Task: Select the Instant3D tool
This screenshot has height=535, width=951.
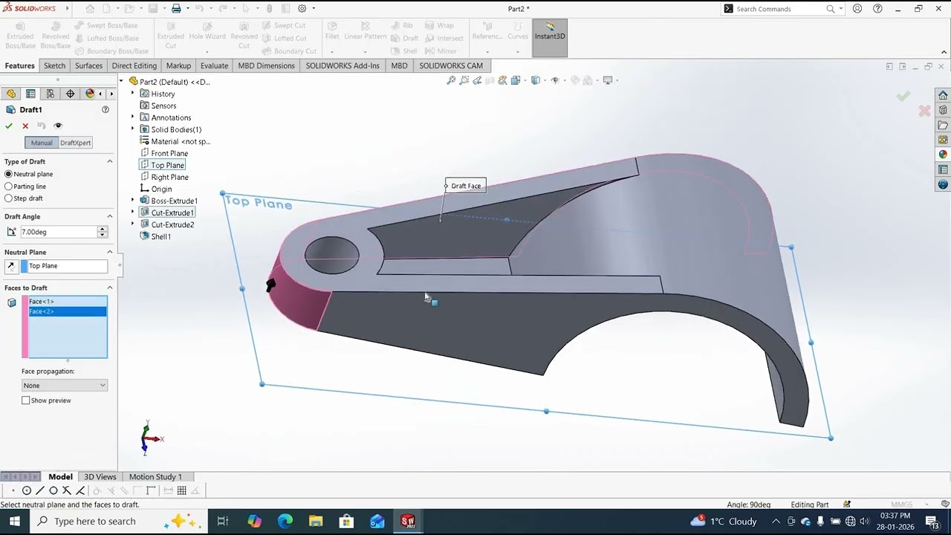Action: click(550, 37)
